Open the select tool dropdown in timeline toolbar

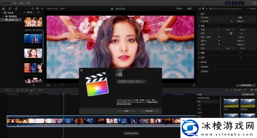[x=41, y=90]
